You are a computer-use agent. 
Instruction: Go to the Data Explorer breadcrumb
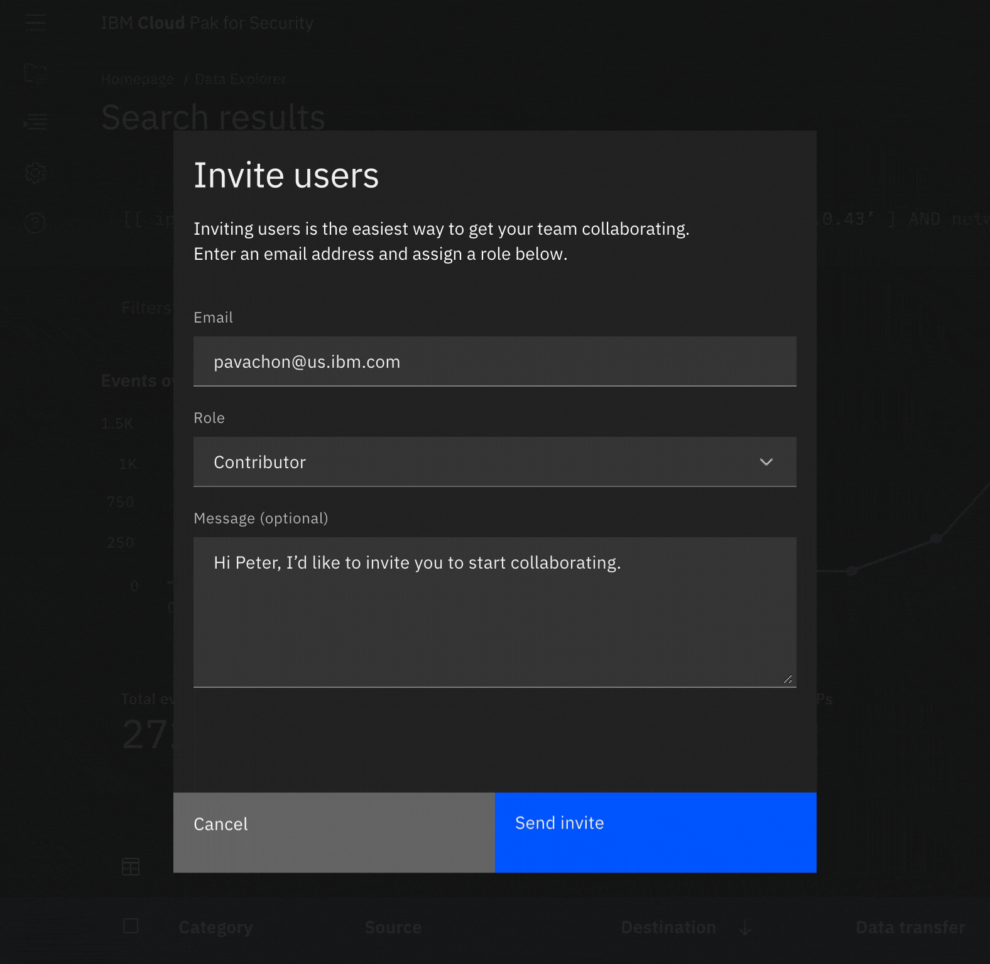[x=241, y=79]
